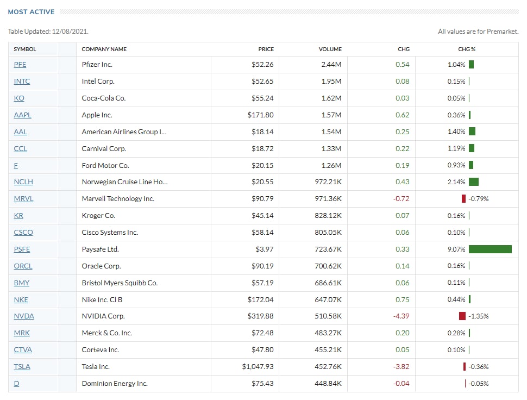Click Carnival Corp. volume 1.33M
Screen dimensions: 527x400
click(x=331, y=148)
